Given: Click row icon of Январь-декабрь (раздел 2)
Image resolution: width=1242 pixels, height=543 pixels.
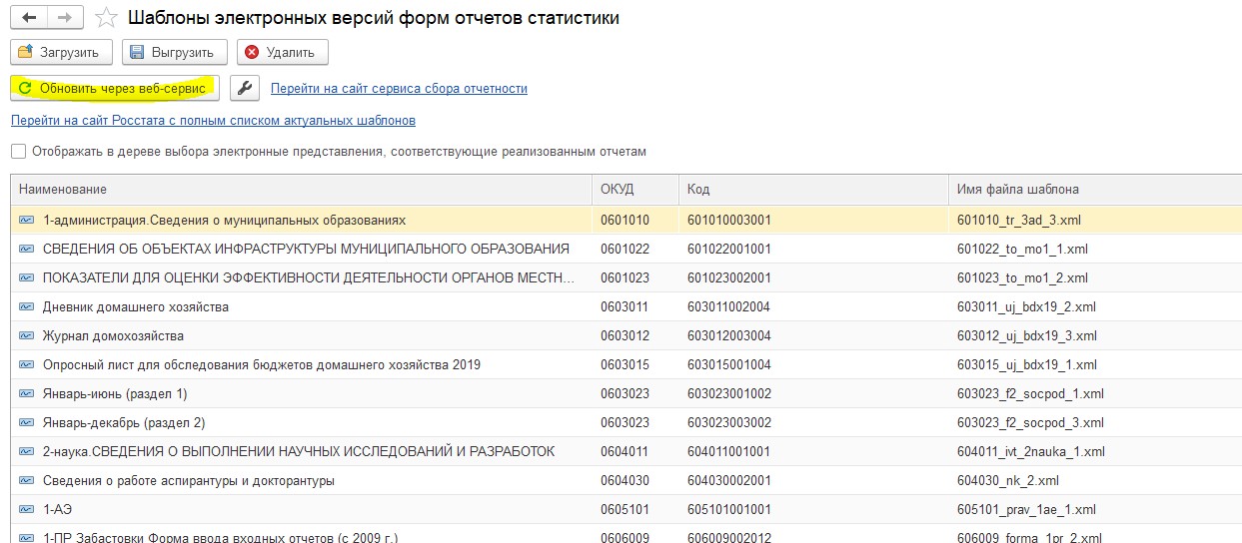Looking at the screenshot, I should point(27,422).
